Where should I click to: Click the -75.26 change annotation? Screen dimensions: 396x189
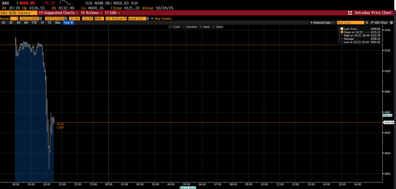60,124
